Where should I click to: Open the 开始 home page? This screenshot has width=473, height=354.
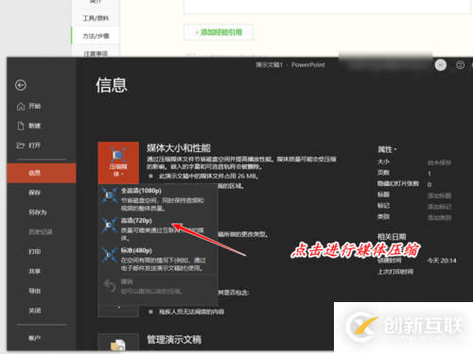(28, 106)
